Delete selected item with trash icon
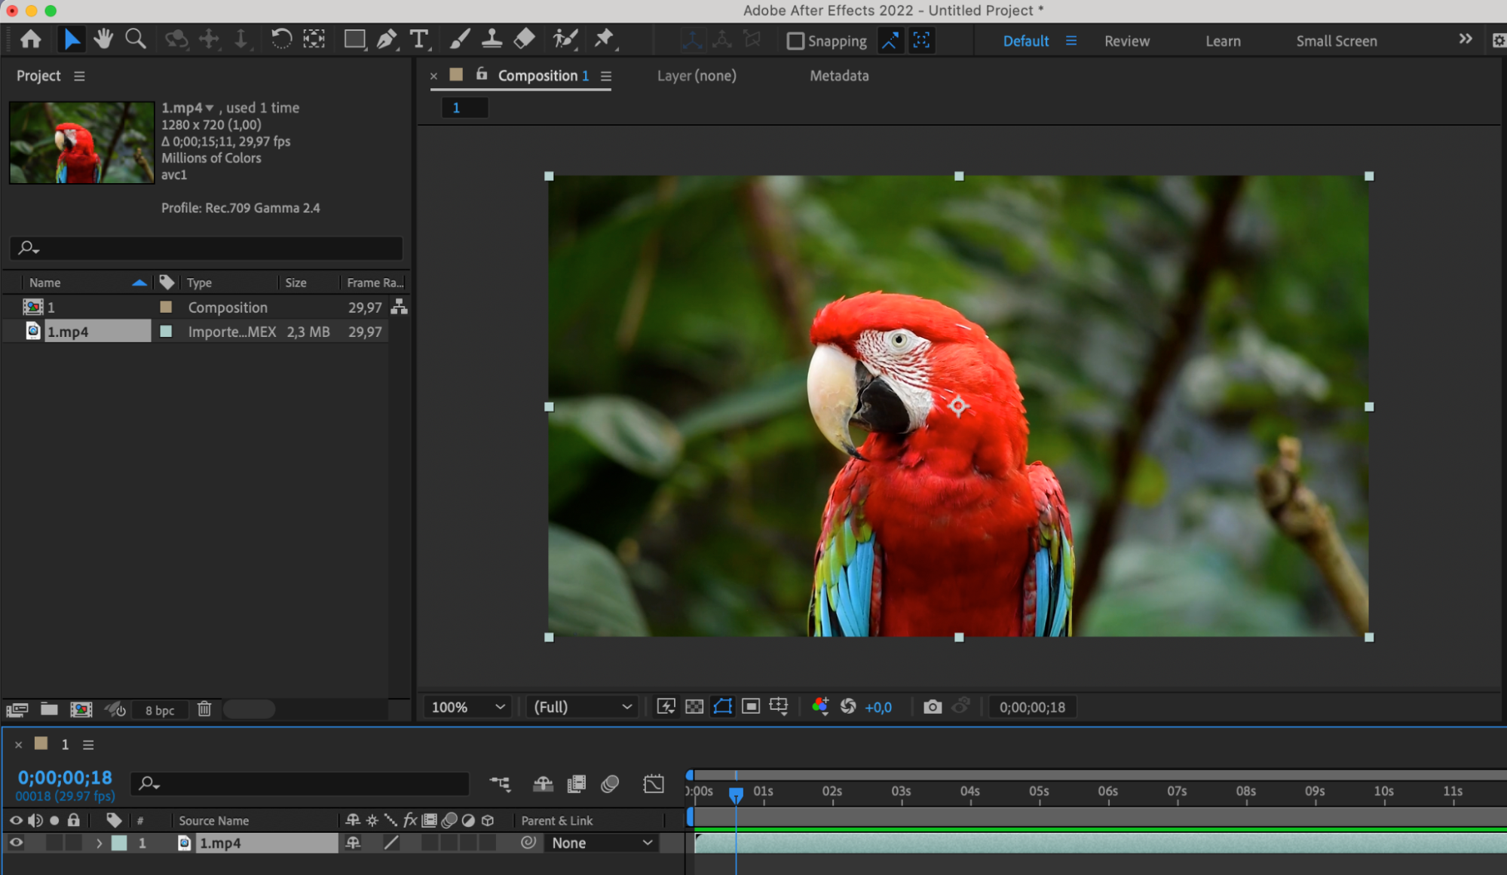1507x875 pixels. tap(204, 709)
